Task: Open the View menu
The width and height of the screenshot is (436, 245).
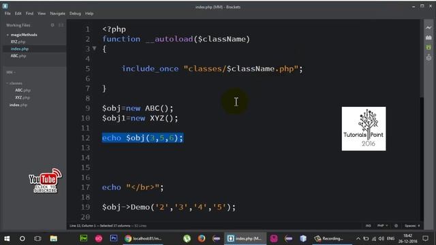Action: (x=42, y=14)
